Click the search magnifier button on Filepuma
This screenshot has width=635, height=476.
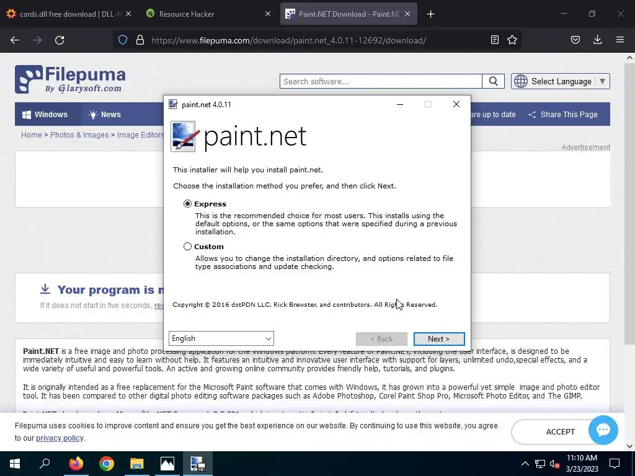(493, 81)
